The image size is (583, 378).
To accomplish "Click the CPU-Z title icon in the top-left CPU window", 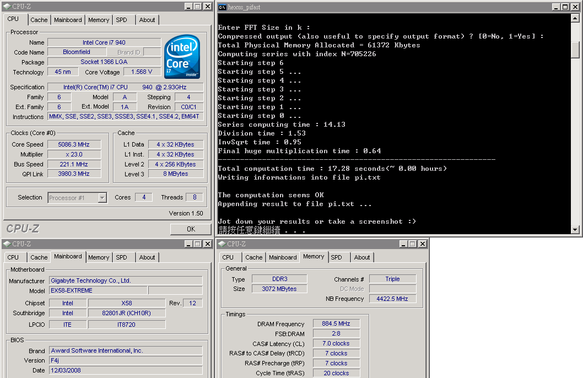I will click(7, 6).
